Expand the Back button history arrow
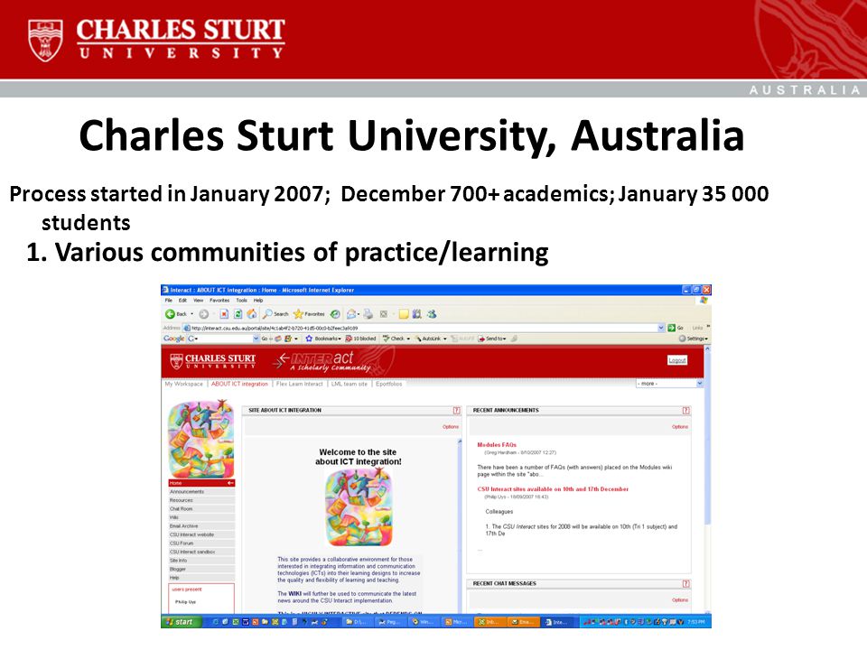 [191, 314]
